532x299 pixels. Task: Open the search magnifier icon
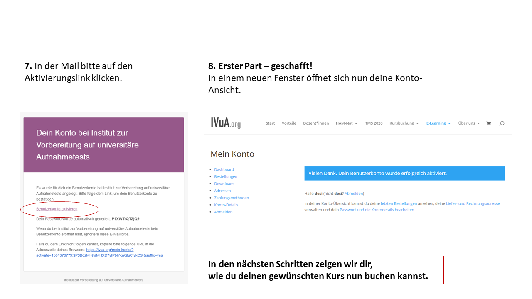point(502,123)
